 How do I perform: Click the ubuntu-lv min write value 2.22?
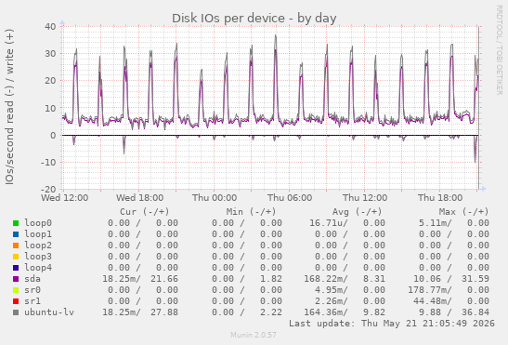pos(271,312)
